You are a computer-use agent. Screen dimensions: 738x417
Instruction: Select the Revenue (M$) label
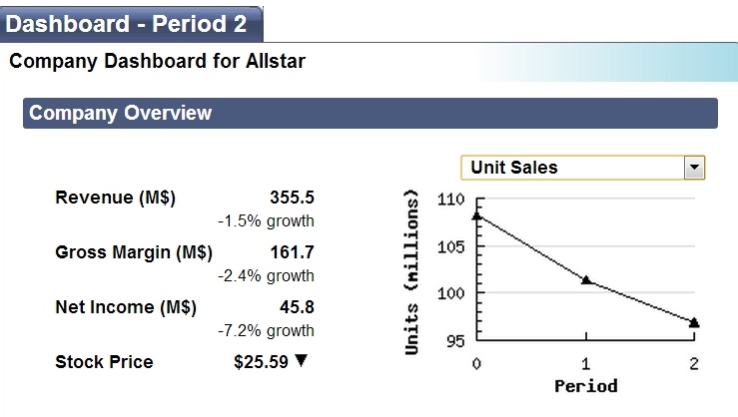coord(115,198)
